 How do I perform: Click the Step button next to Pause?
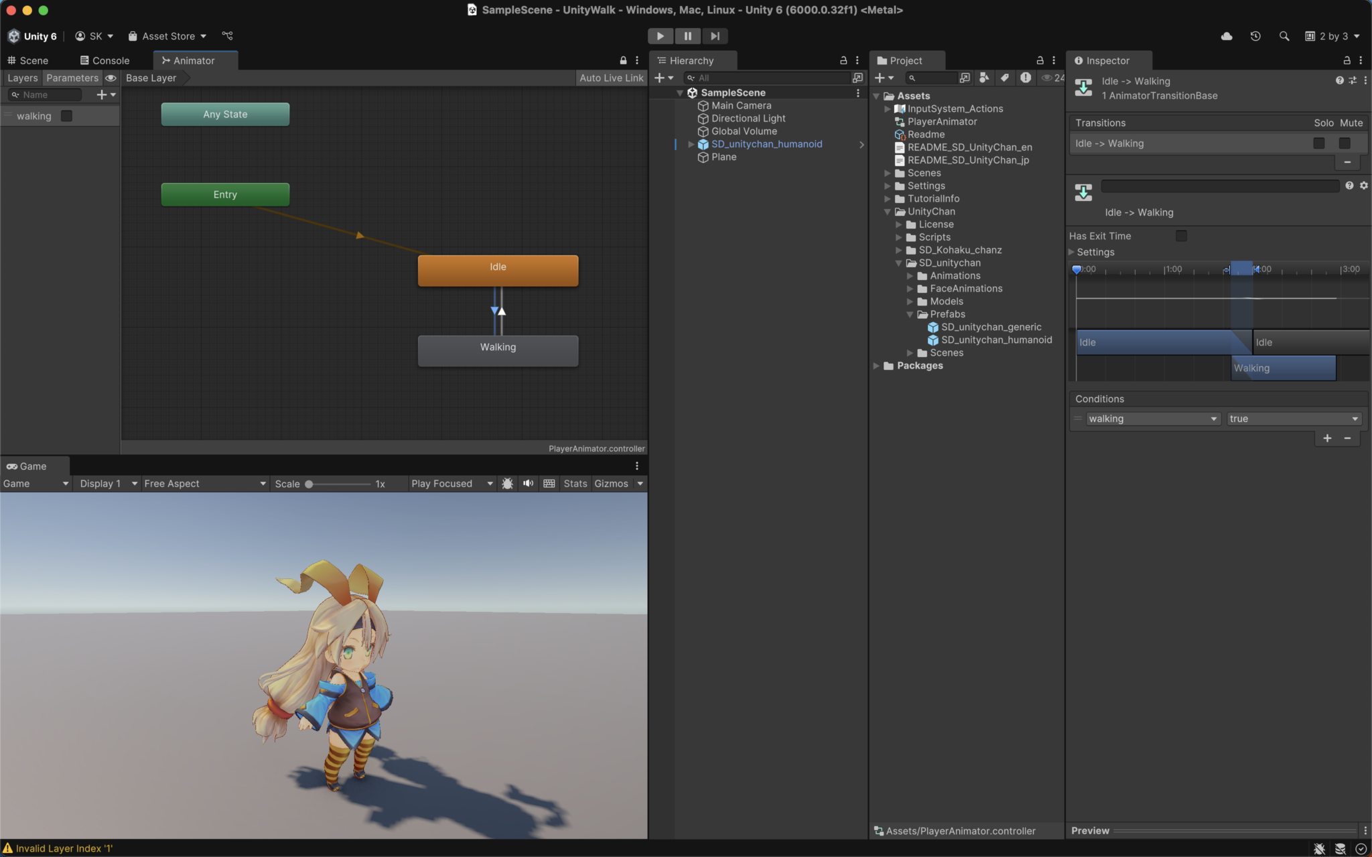click(714, 36)
